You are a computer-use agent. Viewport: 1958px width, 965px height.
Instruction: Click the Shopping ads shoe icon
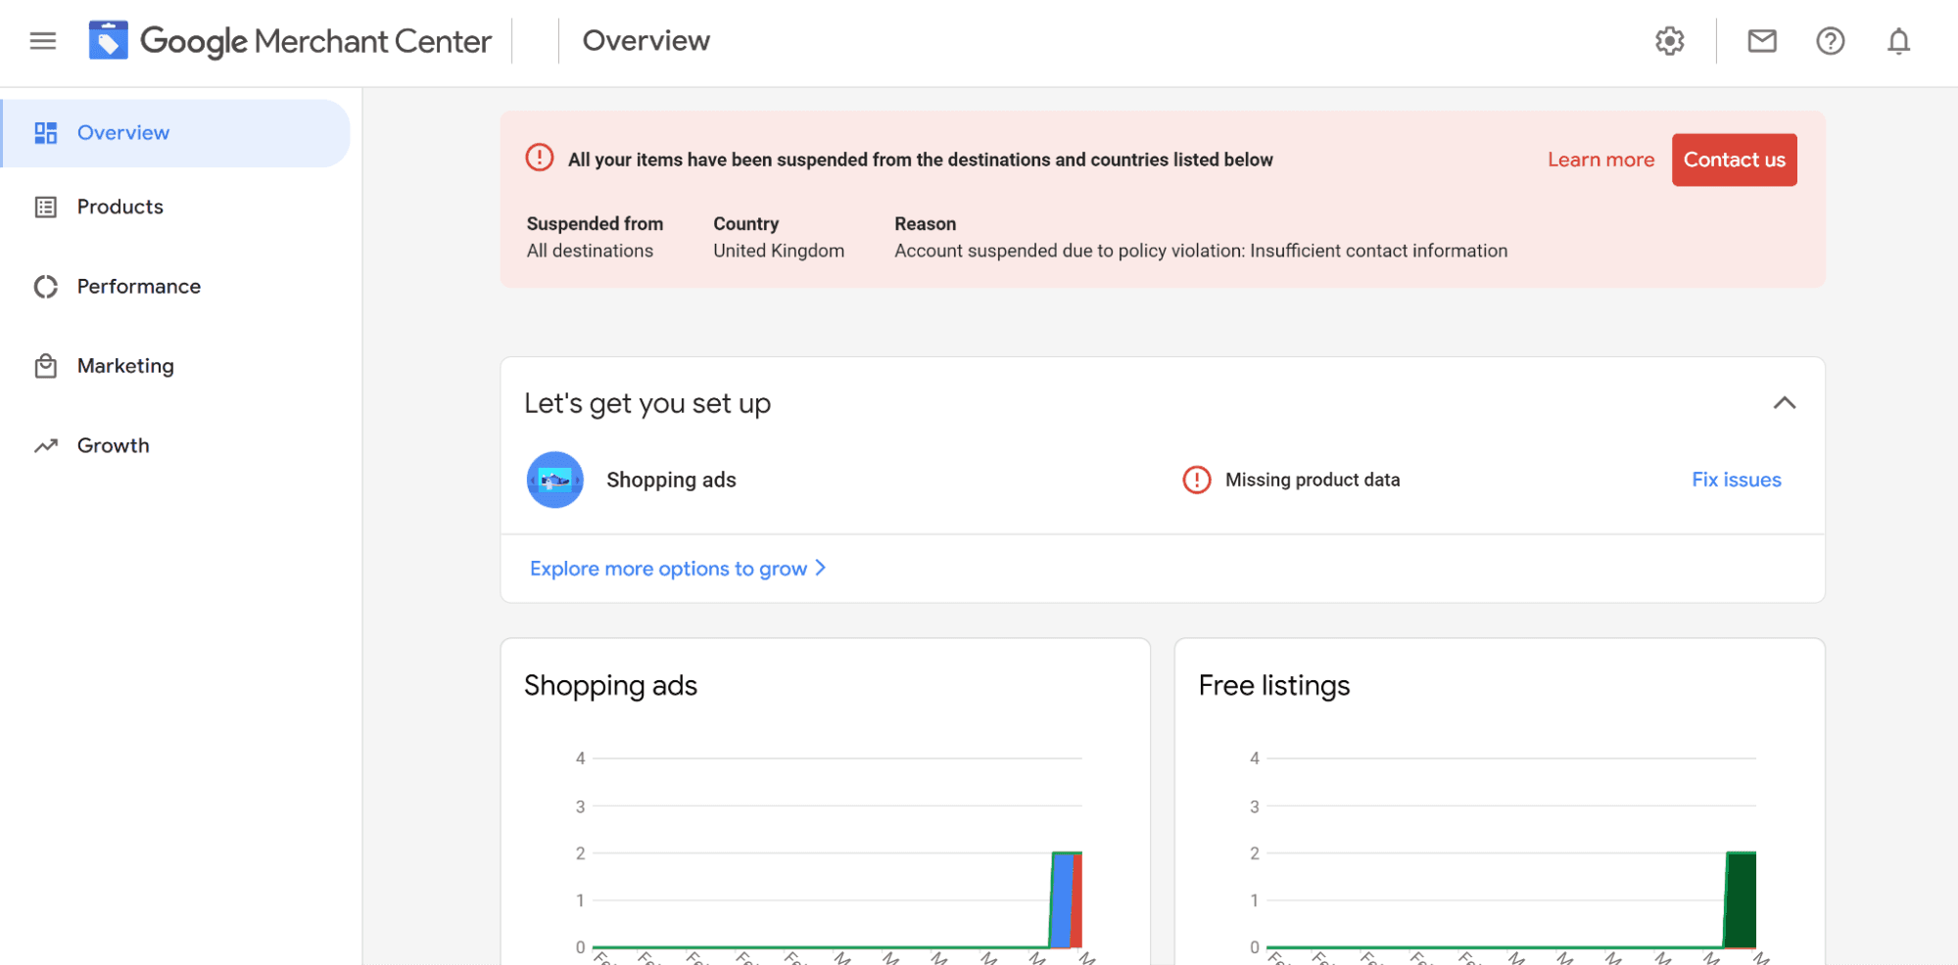[x=554, y=480]
